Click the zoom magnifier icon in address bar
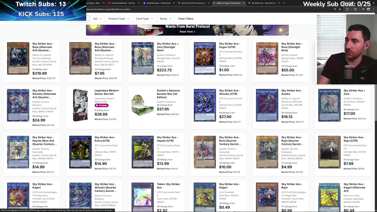This screenshot has height=212, width=377. click(x=335, y=9)
